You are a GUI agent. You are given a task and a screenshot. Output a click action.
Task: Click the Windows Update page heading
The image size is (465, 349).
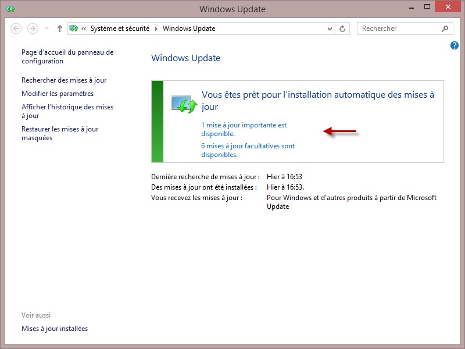(185, 58)
